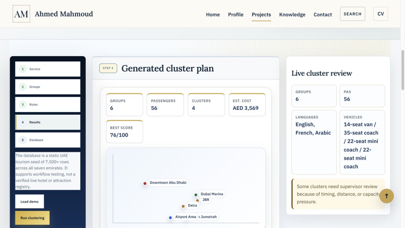
Task: Select step 4 Results
Action: tap(48, 122)
